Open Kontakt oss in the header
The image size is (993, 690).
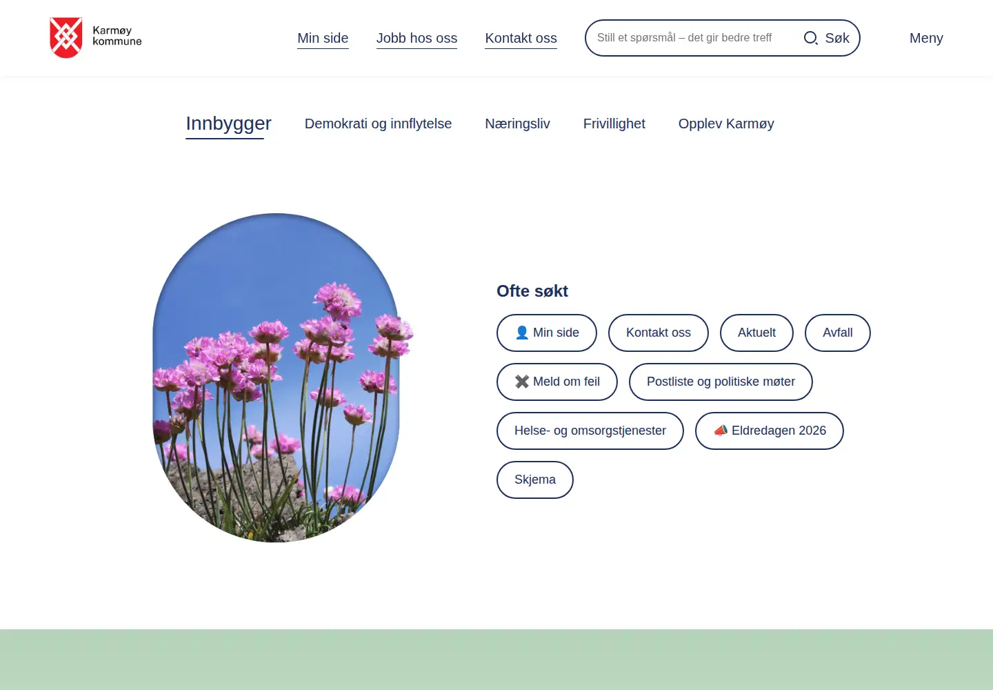tap(521, 38)
